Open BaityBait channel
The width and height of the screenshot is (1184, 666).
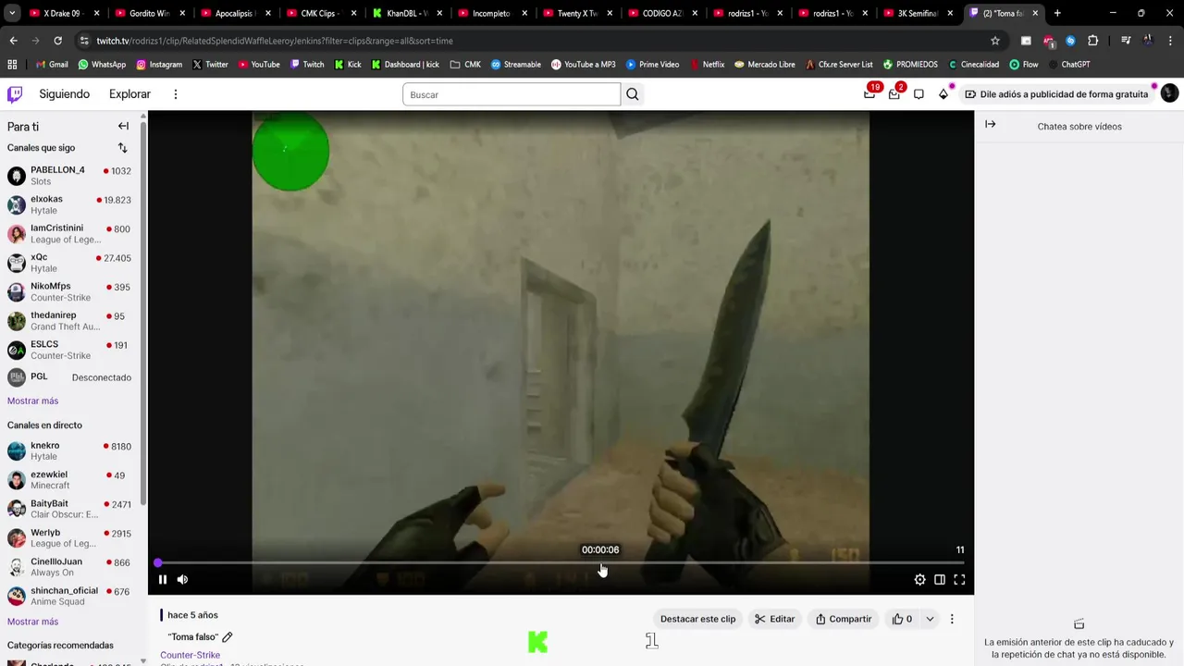[69, 509]
